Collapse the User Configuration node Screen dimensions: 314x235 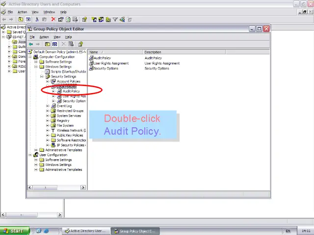coord(30,155)
